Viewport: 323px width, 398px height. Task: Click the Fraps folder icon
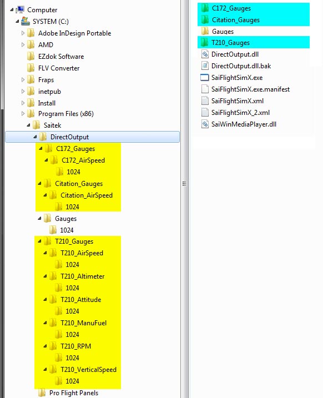[x=31, y=80]
